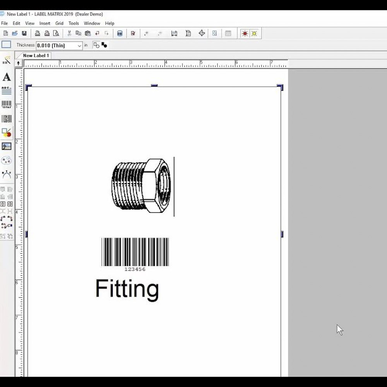Click the Paste toolbar icon
This screenshot has width=387, height=387.
[x=87, y=33]
